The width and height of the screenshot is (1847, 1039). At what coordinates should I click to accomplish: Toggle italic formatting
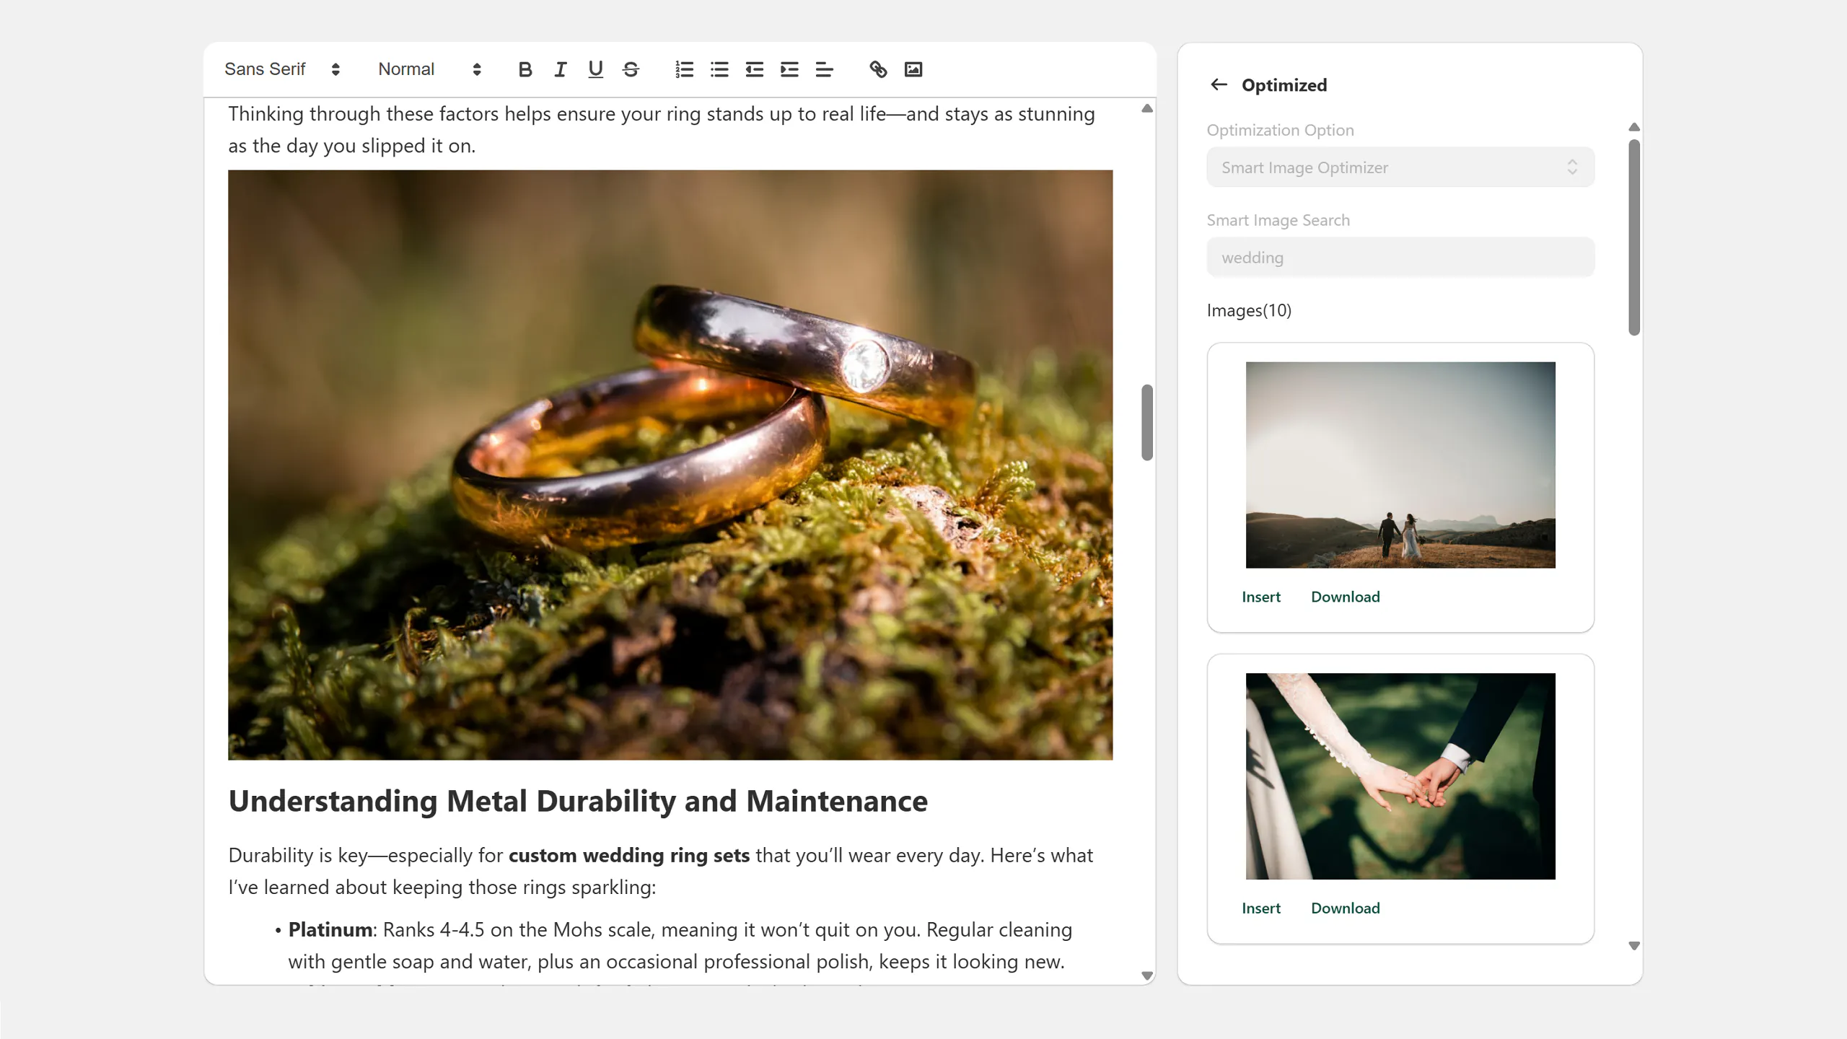tap(561, 69)
